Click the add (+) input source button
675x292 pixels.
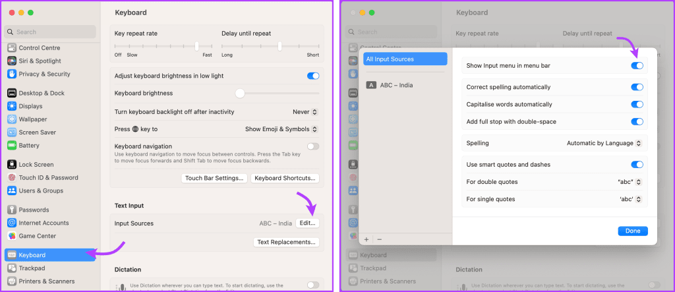367,239
